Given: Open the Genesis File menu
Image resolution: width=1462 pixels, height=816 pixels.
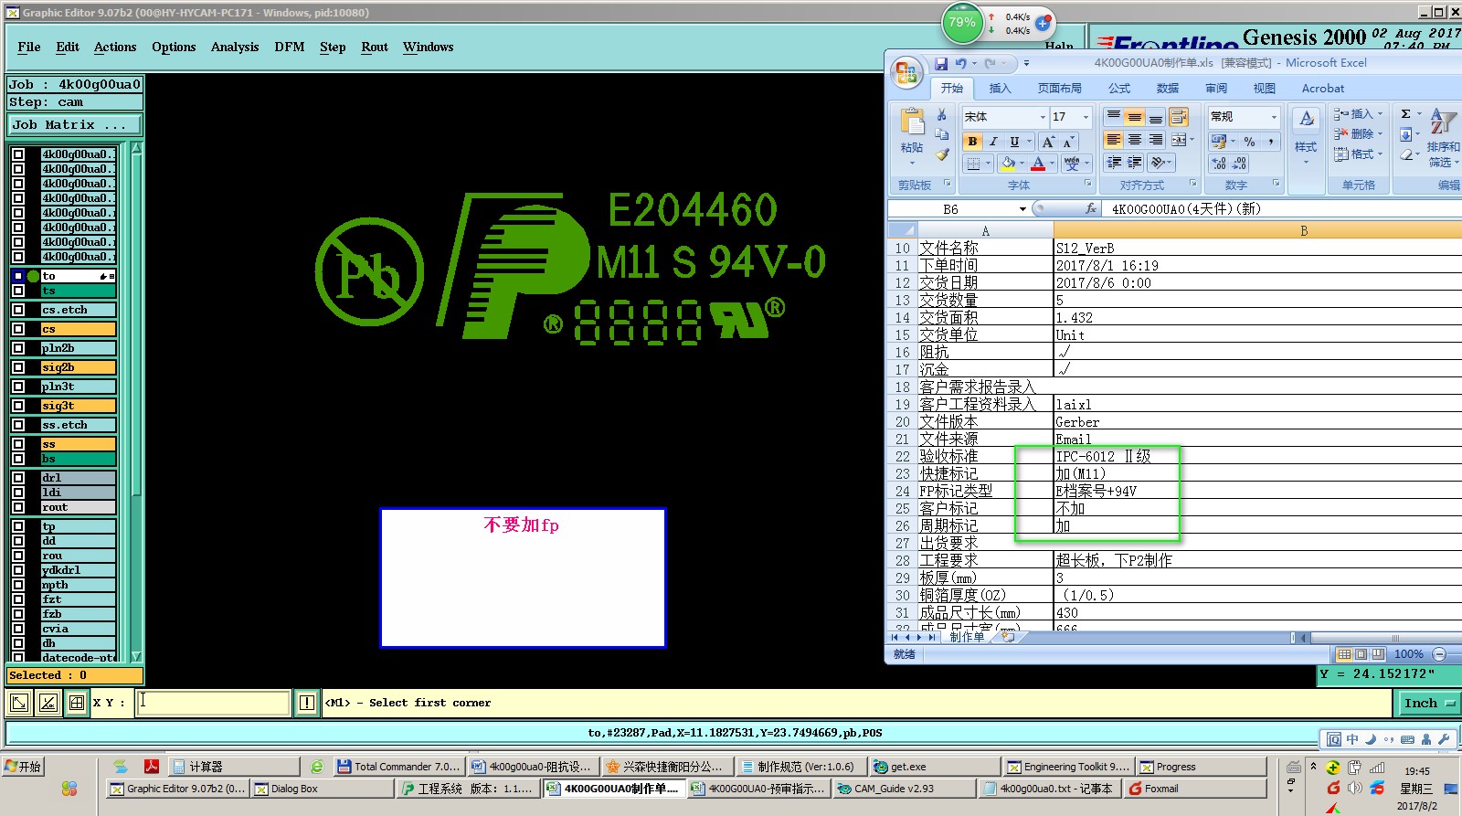Looking at the screenshot, I should tap(29, 47).
